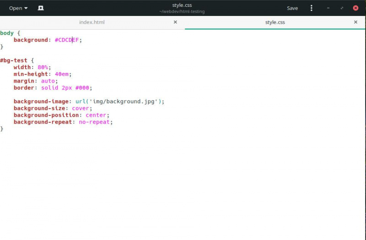Close the style.css tab
Viewport: 366px width, 240px height.
(x=355, y=22)
